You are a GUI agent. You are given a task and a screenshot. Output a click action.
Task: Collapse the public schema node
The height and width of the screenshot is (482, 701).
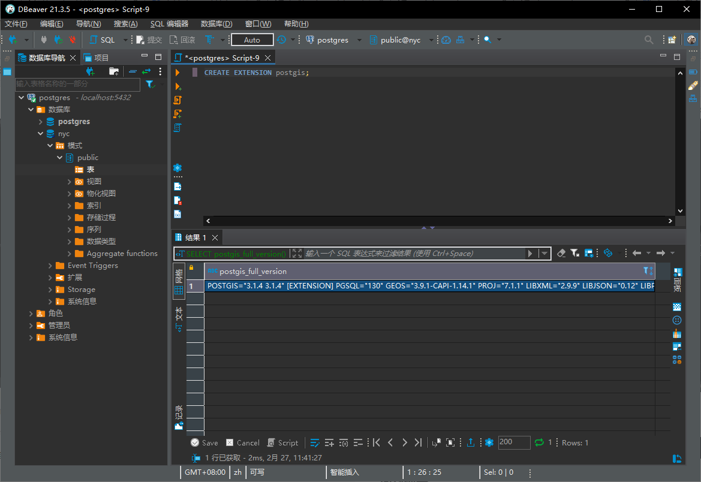[x=59, y=158]
